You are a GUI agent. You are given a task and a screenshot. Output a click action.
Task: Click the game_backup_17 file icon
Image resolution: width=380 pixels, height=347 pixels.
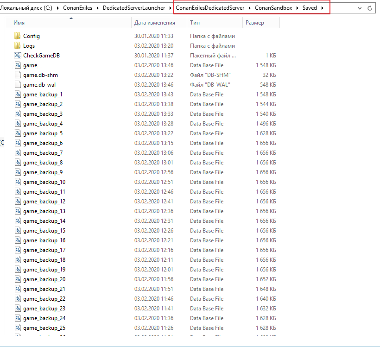click(x=18, y=250)
